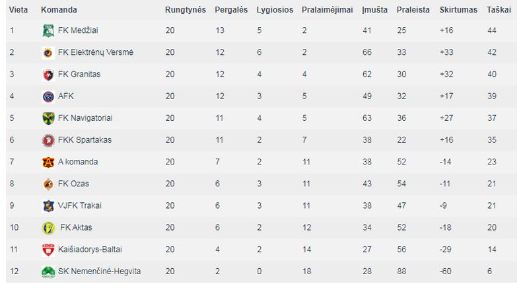Select the A komanda logo icon
The image size is (521, 290).
coord(48,163)
